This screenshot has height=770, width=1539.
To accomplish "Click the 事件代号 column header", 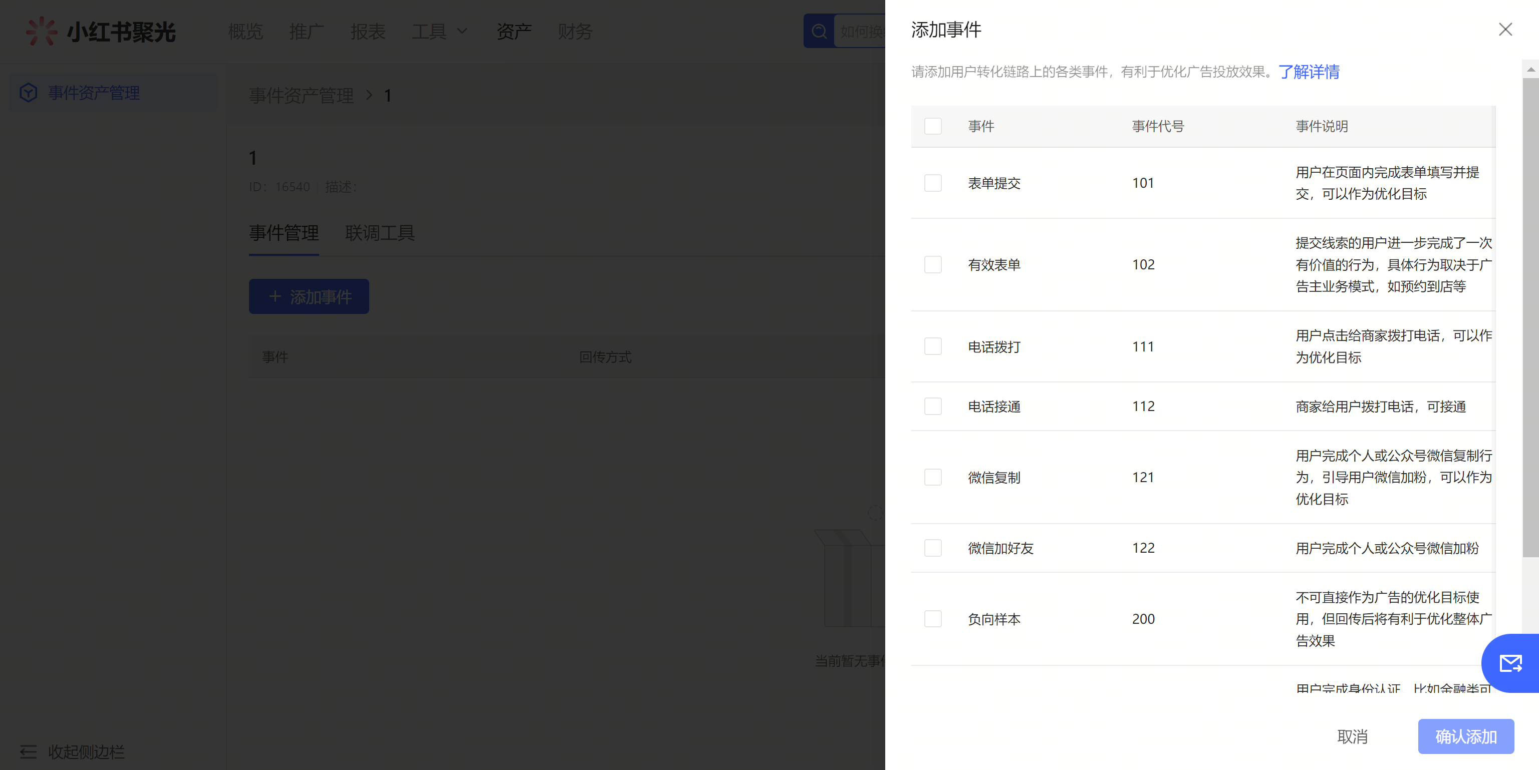I will click(x=1158, y=126).
